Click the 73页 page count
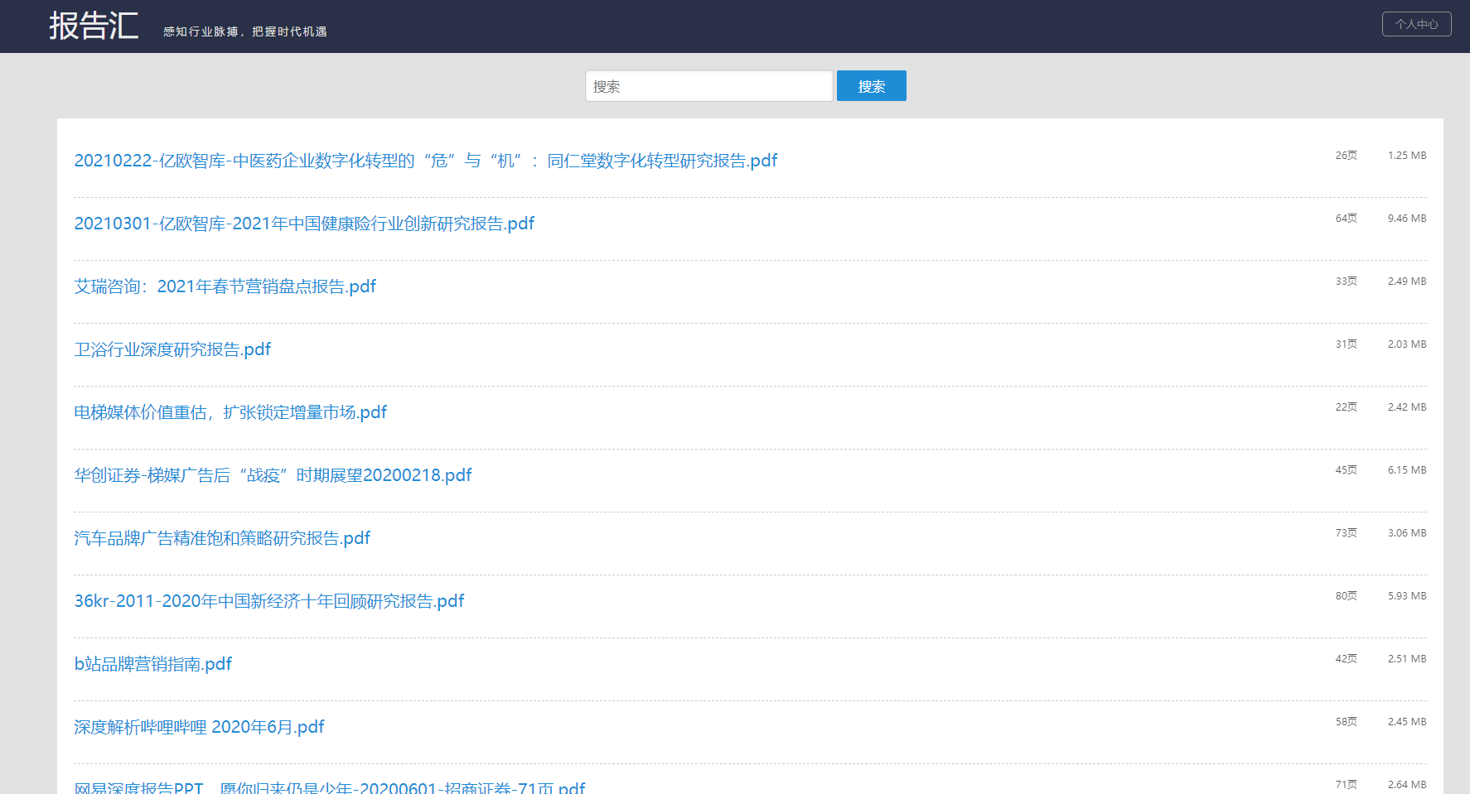The height and width of the screenshot is (794, 1470). click(x=1346, y=533)
